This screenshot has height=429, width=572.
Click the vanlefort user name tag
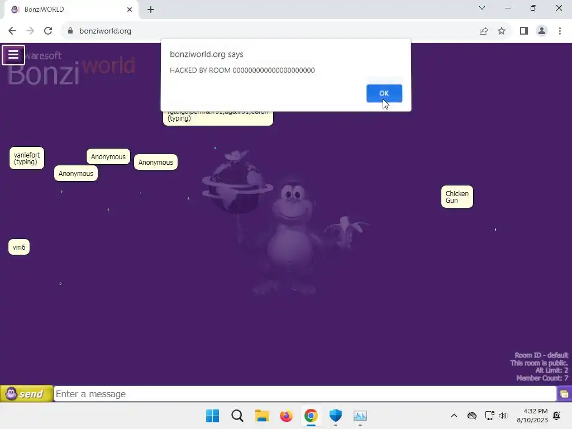[27, 158]
